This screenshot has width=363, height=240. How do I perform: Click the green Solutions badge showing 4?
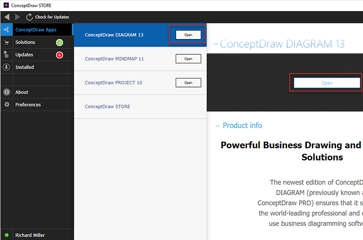[x=59, y=42]
